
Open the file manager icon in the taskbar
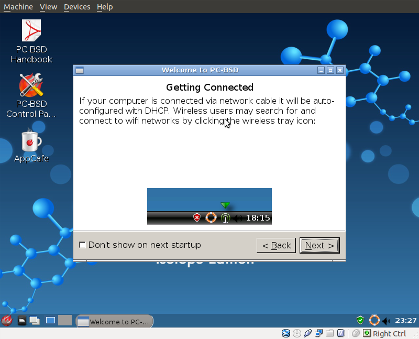21,320
